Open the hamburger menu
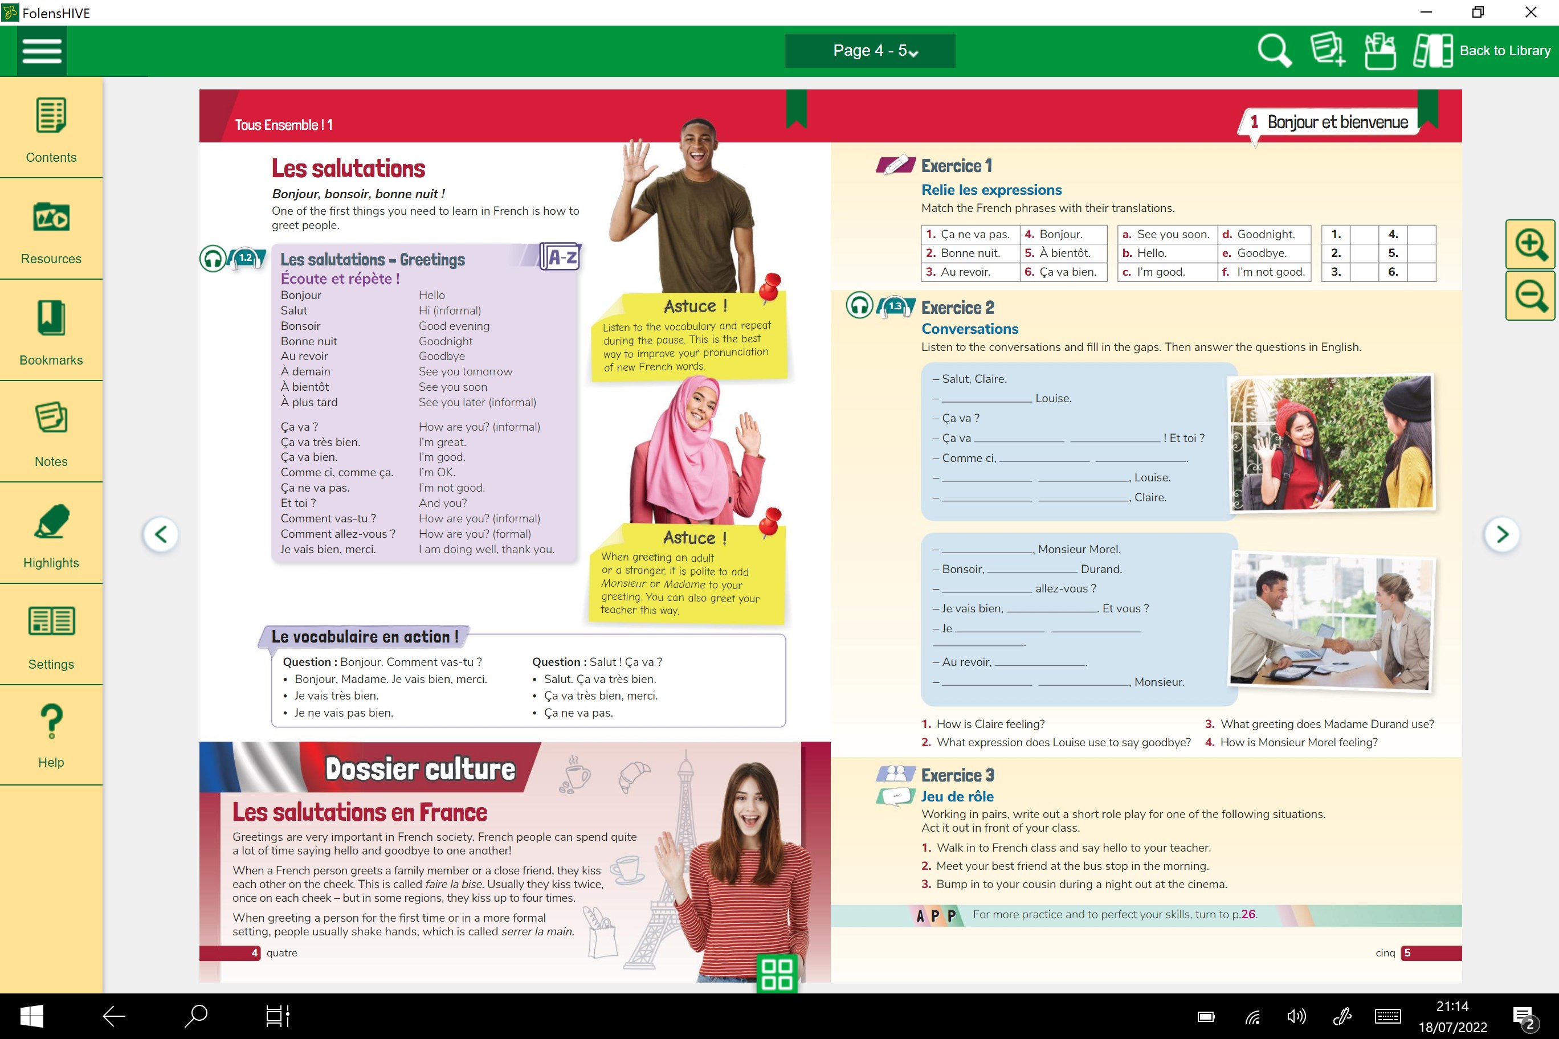The height and width of the screenshot is (1039, 1559). [42, 51]
